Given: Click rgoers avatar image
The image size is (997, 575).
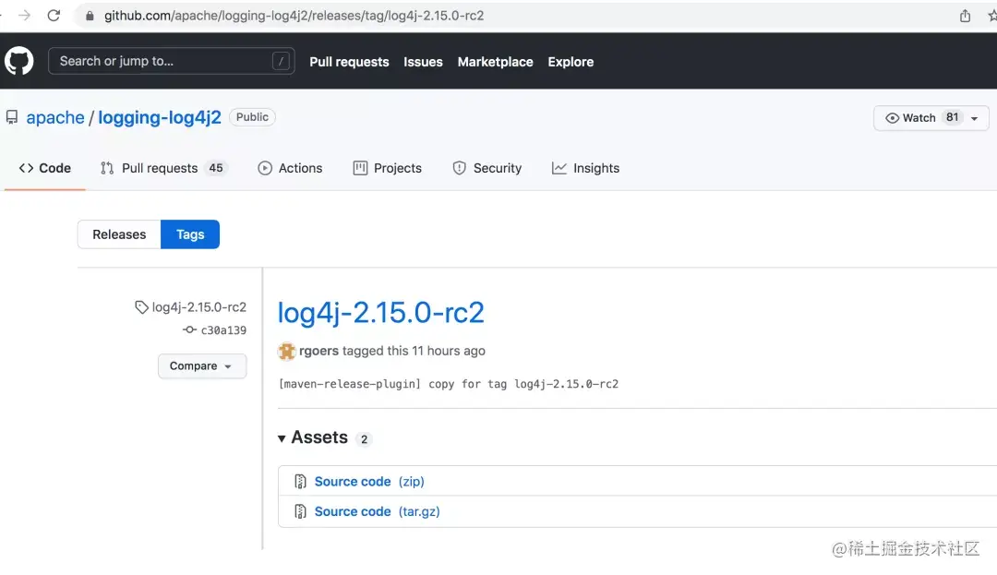Looking at the screenshot, I should 287,351.
